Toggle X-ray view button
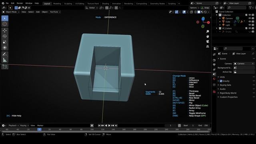This screenshot has height=144, width=256. click(192, 12)
